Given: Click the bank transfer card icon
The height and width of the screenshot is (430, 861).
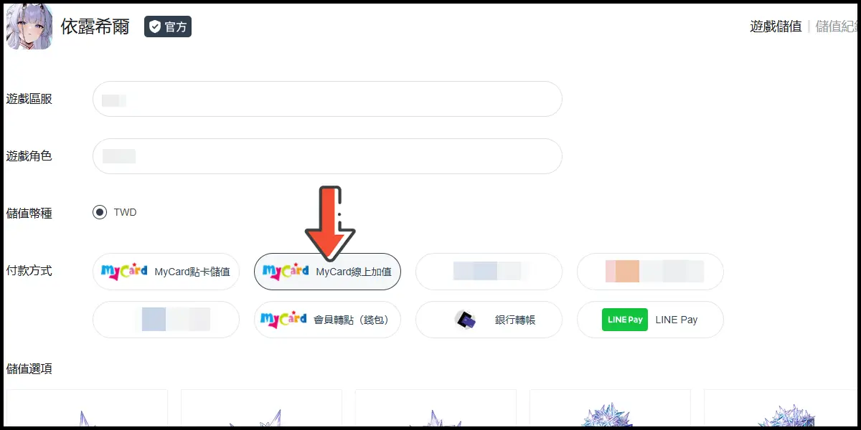Looking at the screenshot, I should (465, 320).
